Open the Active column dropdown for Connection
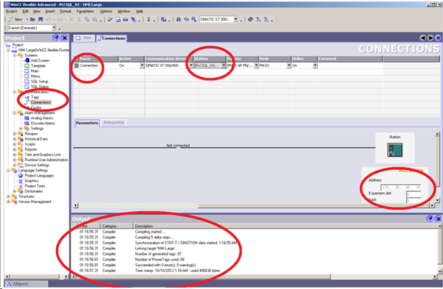 (x=142, y=65)
